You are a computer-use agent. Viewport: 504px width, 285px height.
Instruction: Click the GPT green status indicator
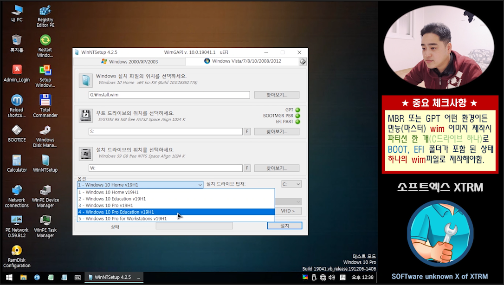[x=297, y=110]
